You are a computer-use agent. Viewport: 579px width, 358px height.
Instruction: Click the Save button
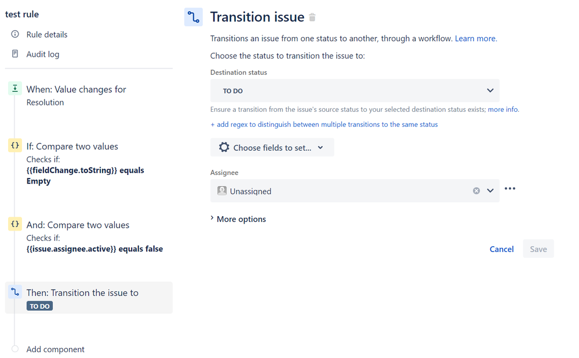click(x=538, y=249)
